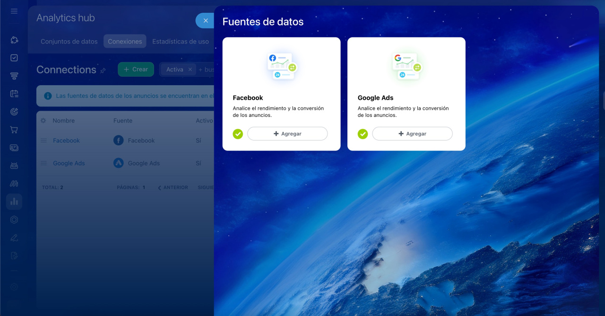Open the Google Ads row menu handle
The width and height of the screenshot is (605, 316).
(43, 163)
